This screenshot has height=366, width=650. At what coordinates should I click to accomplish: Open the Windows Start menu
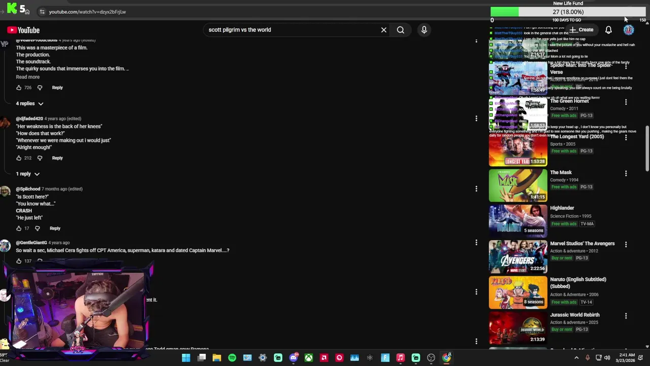pyautogui.click(x=186, y=358)
